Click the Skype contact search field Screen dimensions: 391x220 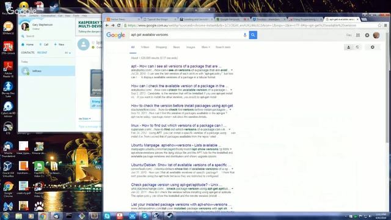tap(46, 36)
